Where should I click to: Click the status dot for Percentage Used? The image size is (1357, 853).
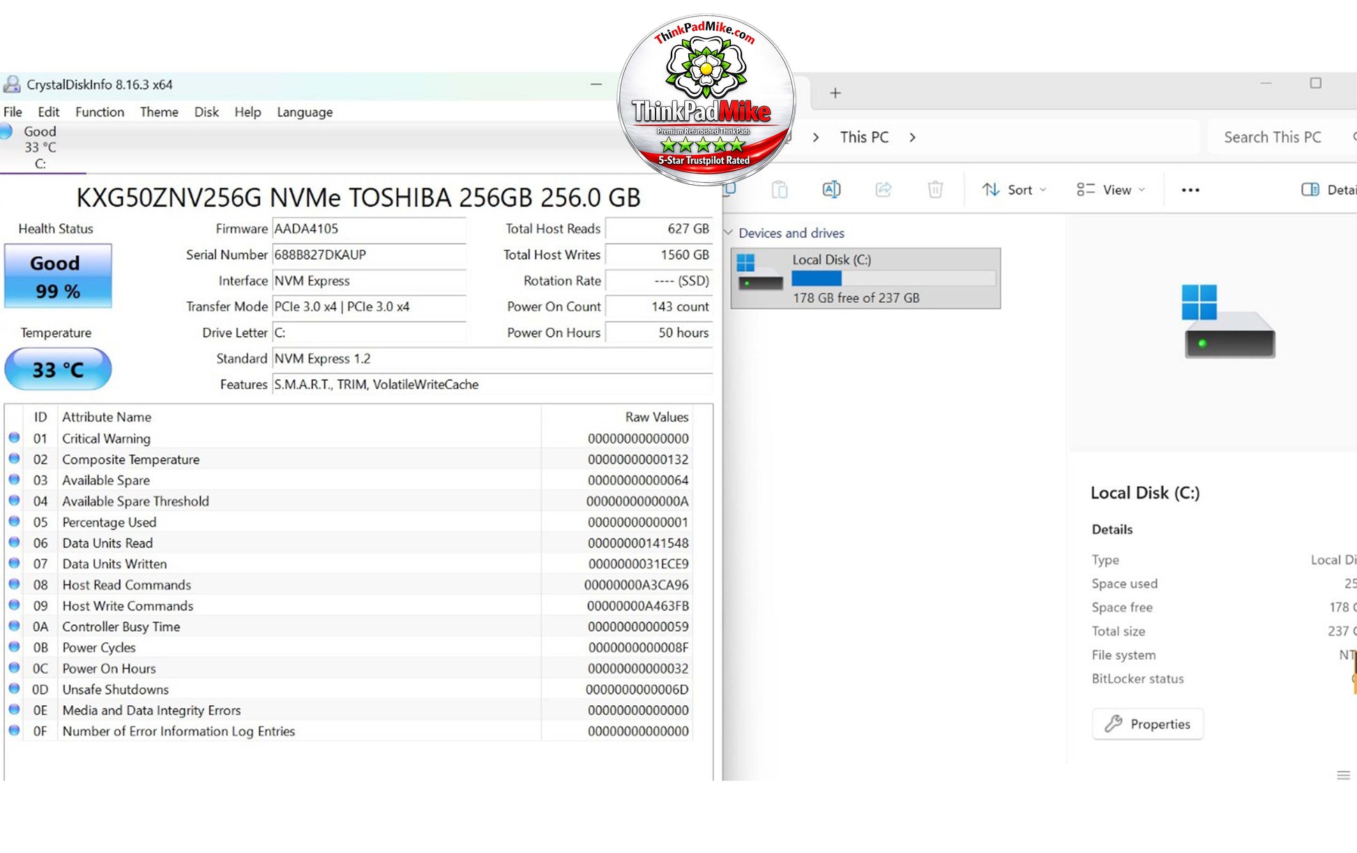click(x=14, y=522)
